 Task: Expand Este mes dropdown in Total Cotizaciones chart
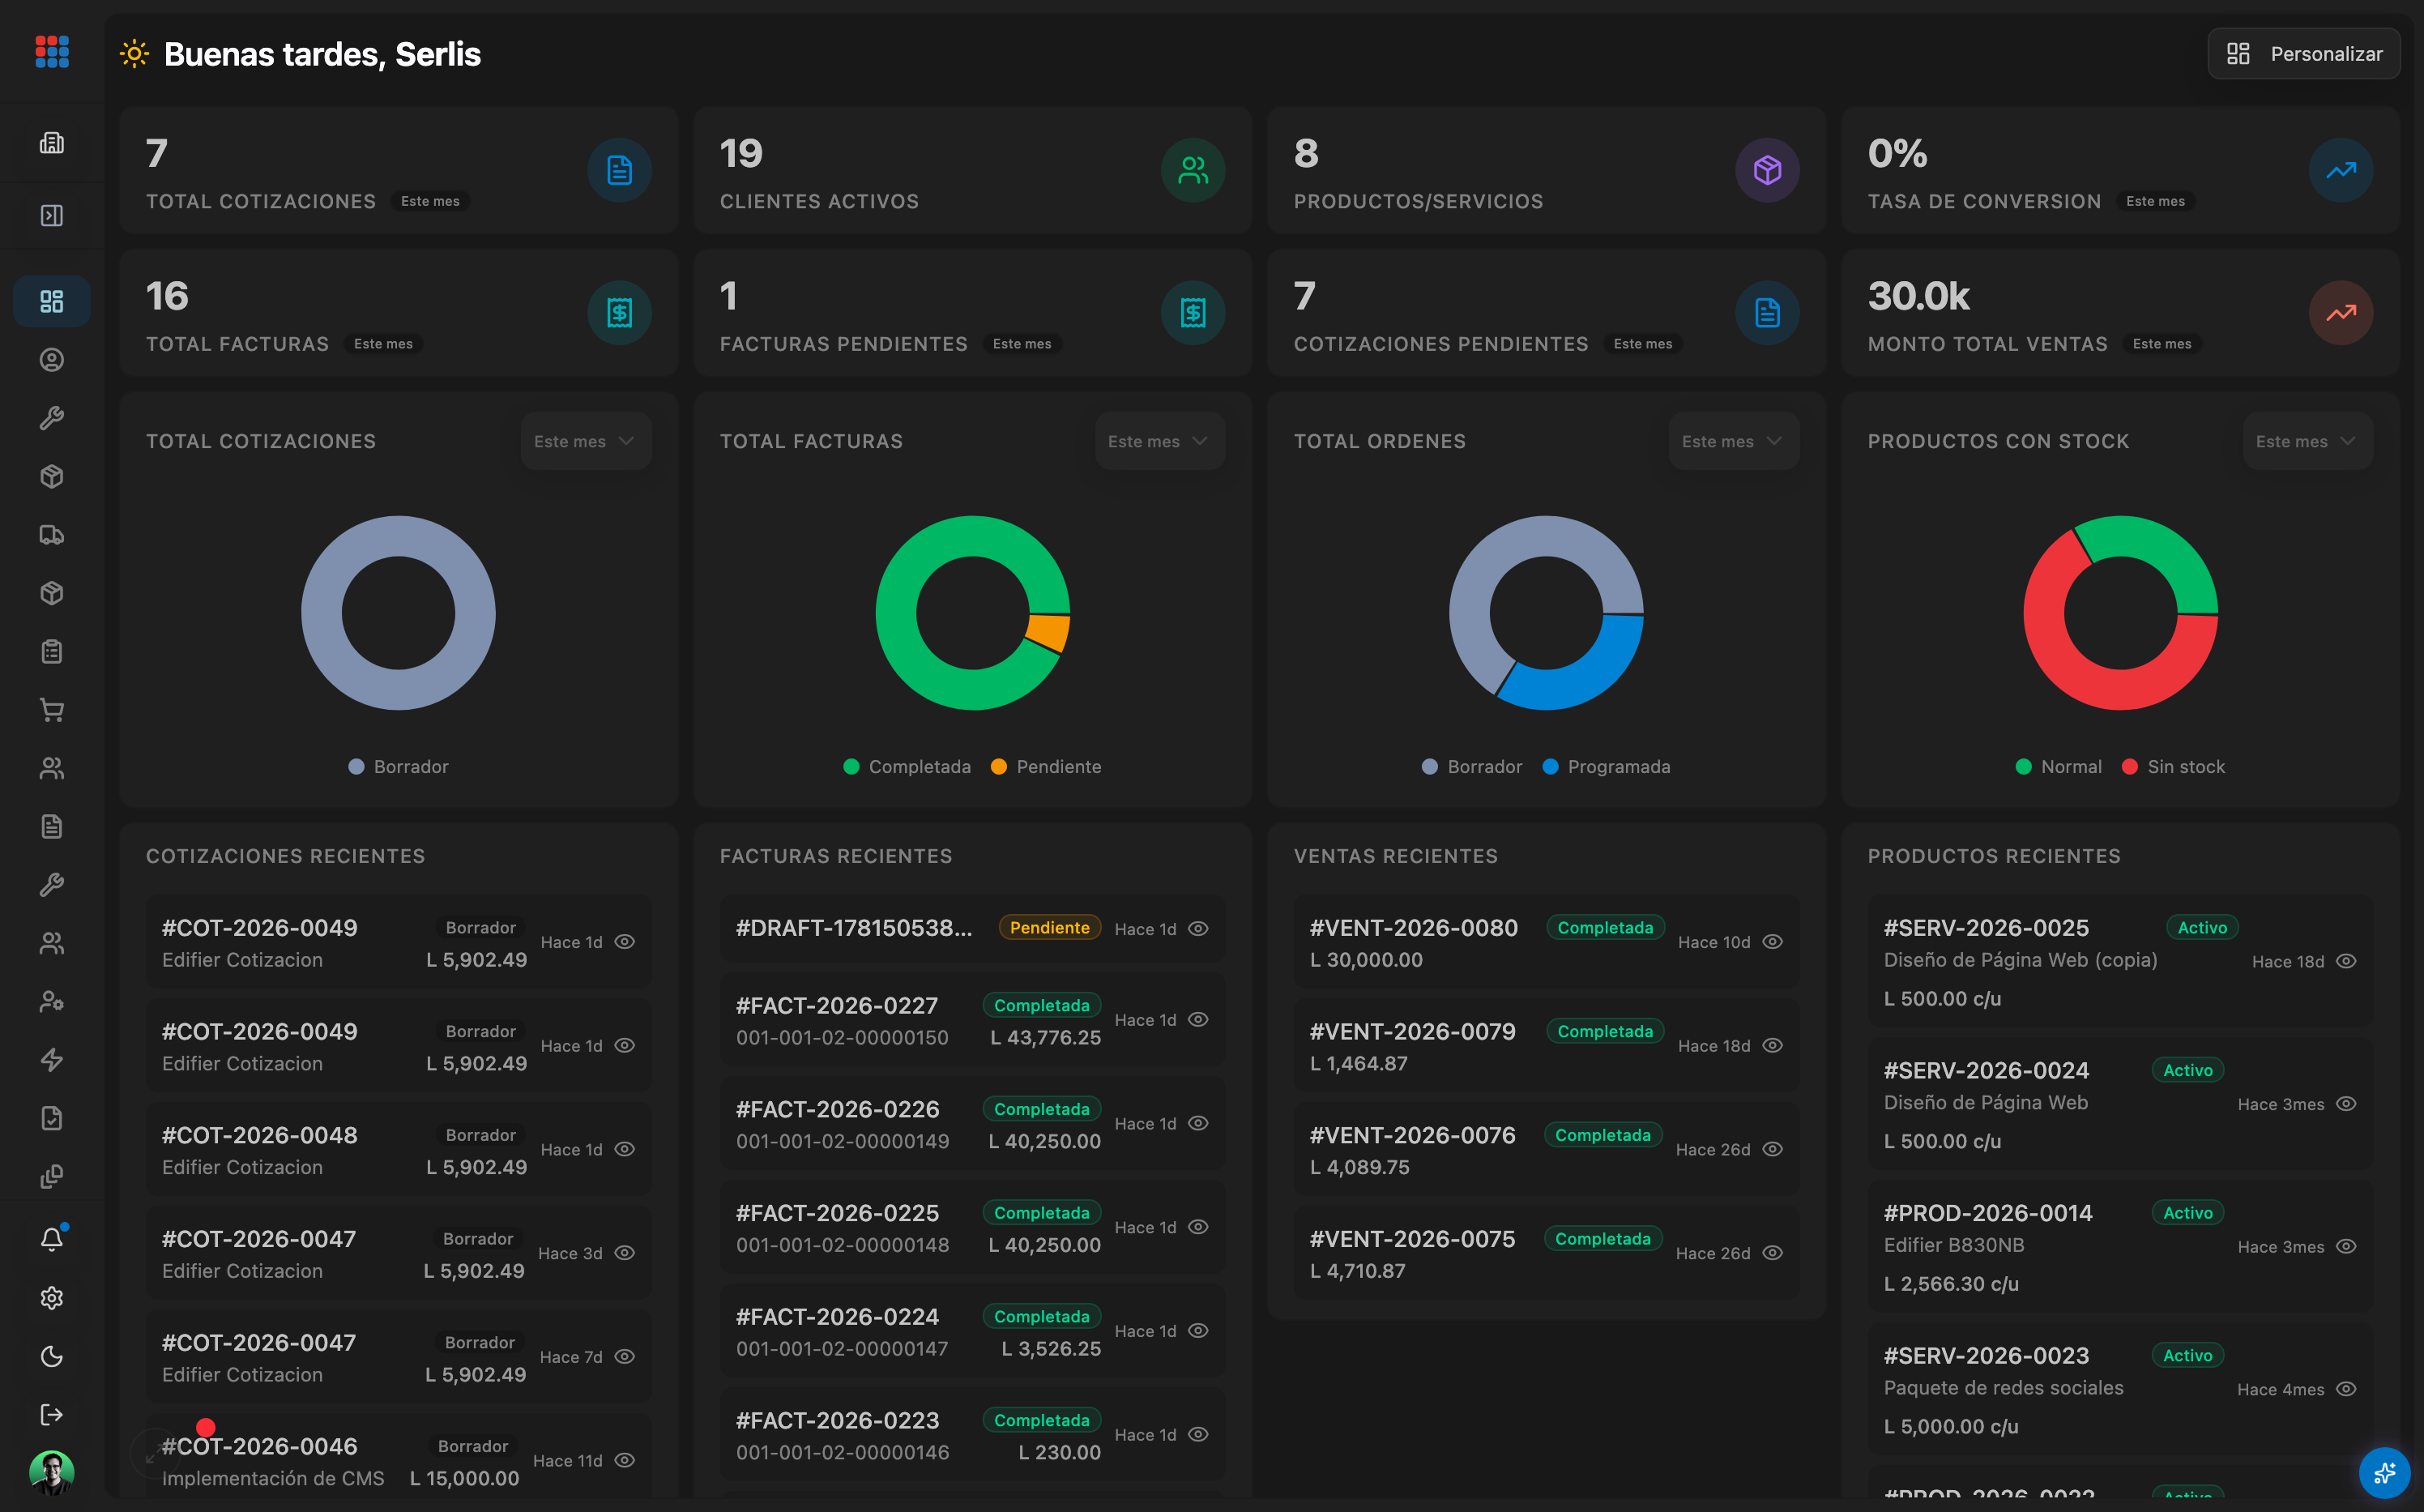click(x=585, y=441)
